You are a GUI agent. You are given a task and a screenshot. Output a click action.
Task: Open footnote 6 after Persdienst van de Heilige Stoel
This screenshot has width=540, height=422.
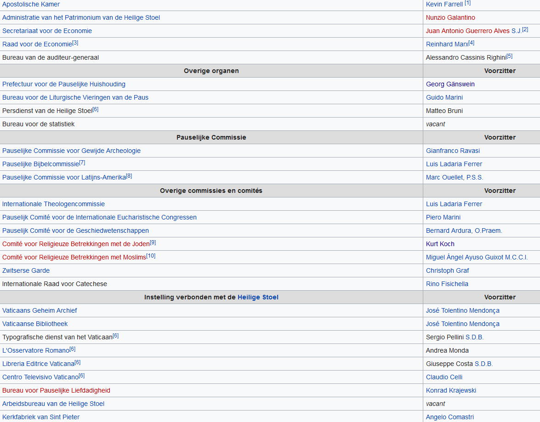tap(96, 109)
